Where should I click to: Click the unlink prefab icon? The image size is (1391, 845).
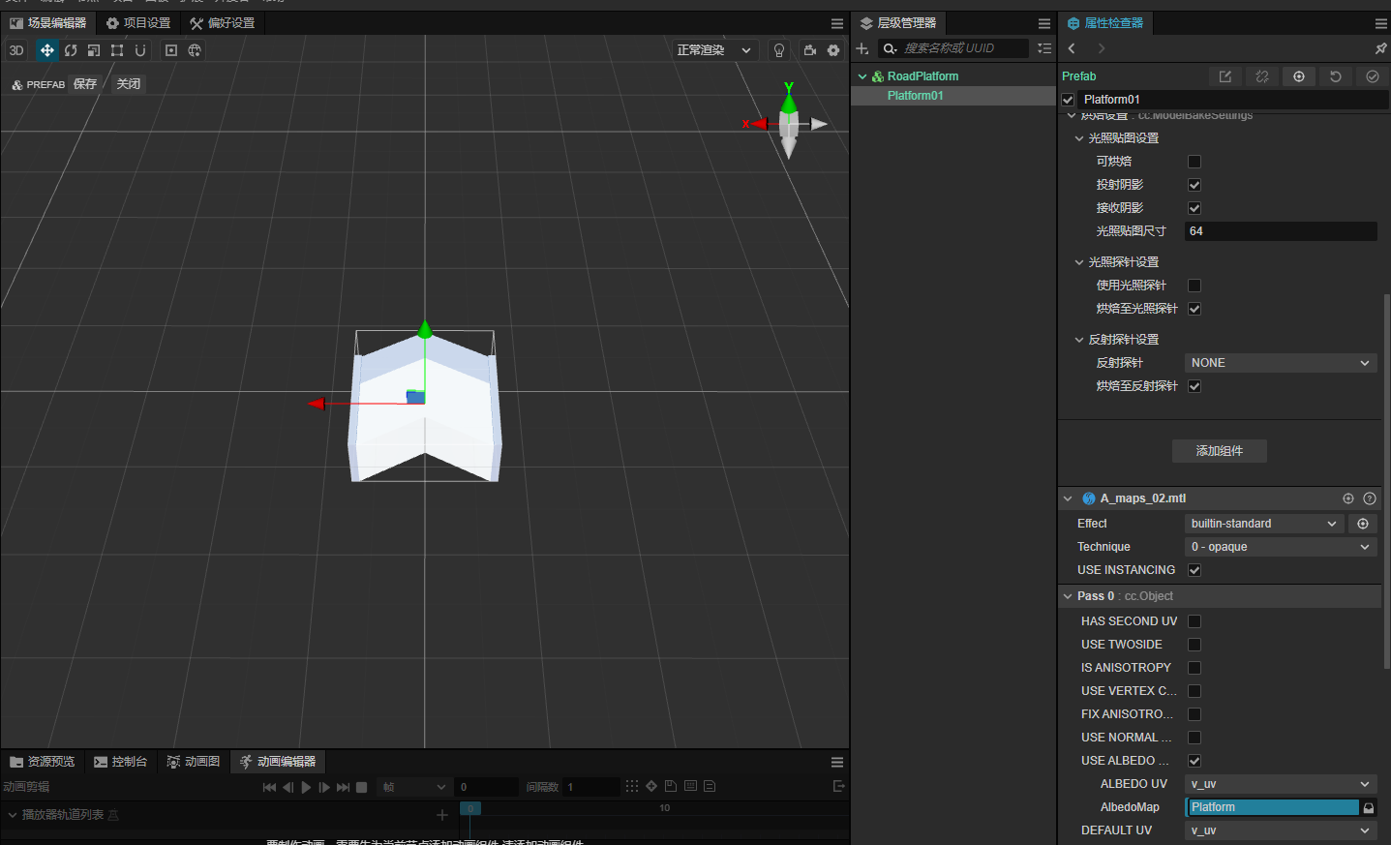coord(1262,76)
